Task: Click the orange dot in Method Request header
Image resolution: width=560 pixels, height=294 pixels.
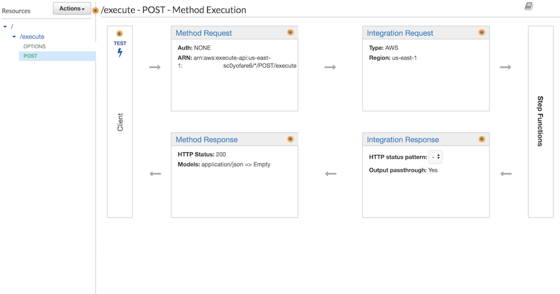Action: point(291,32)
